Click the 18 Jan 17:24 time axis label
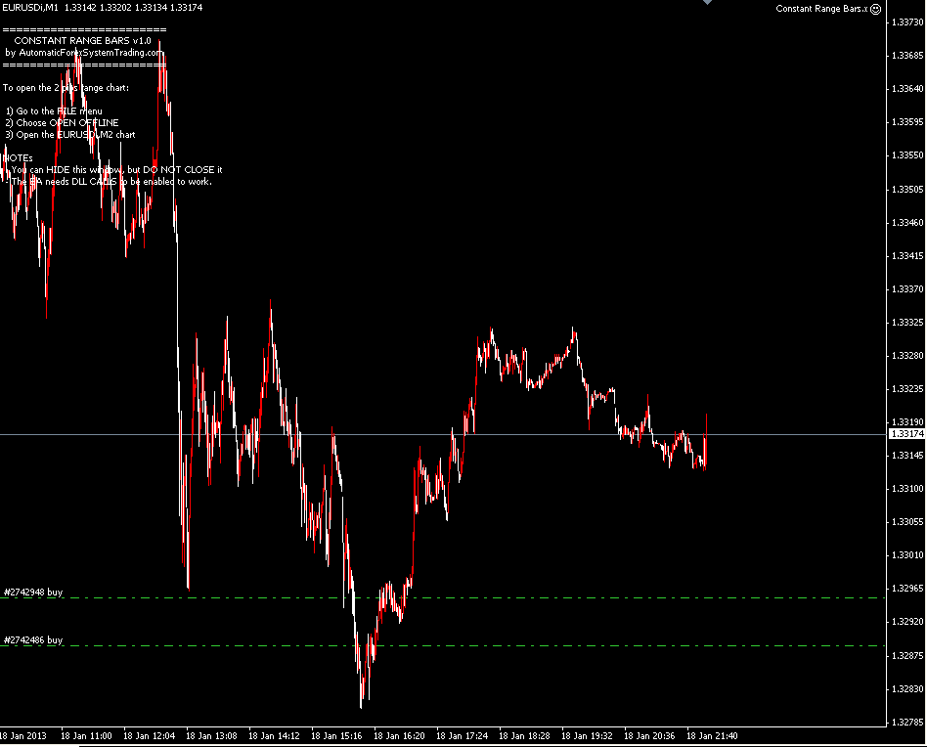 coord(462,736)
